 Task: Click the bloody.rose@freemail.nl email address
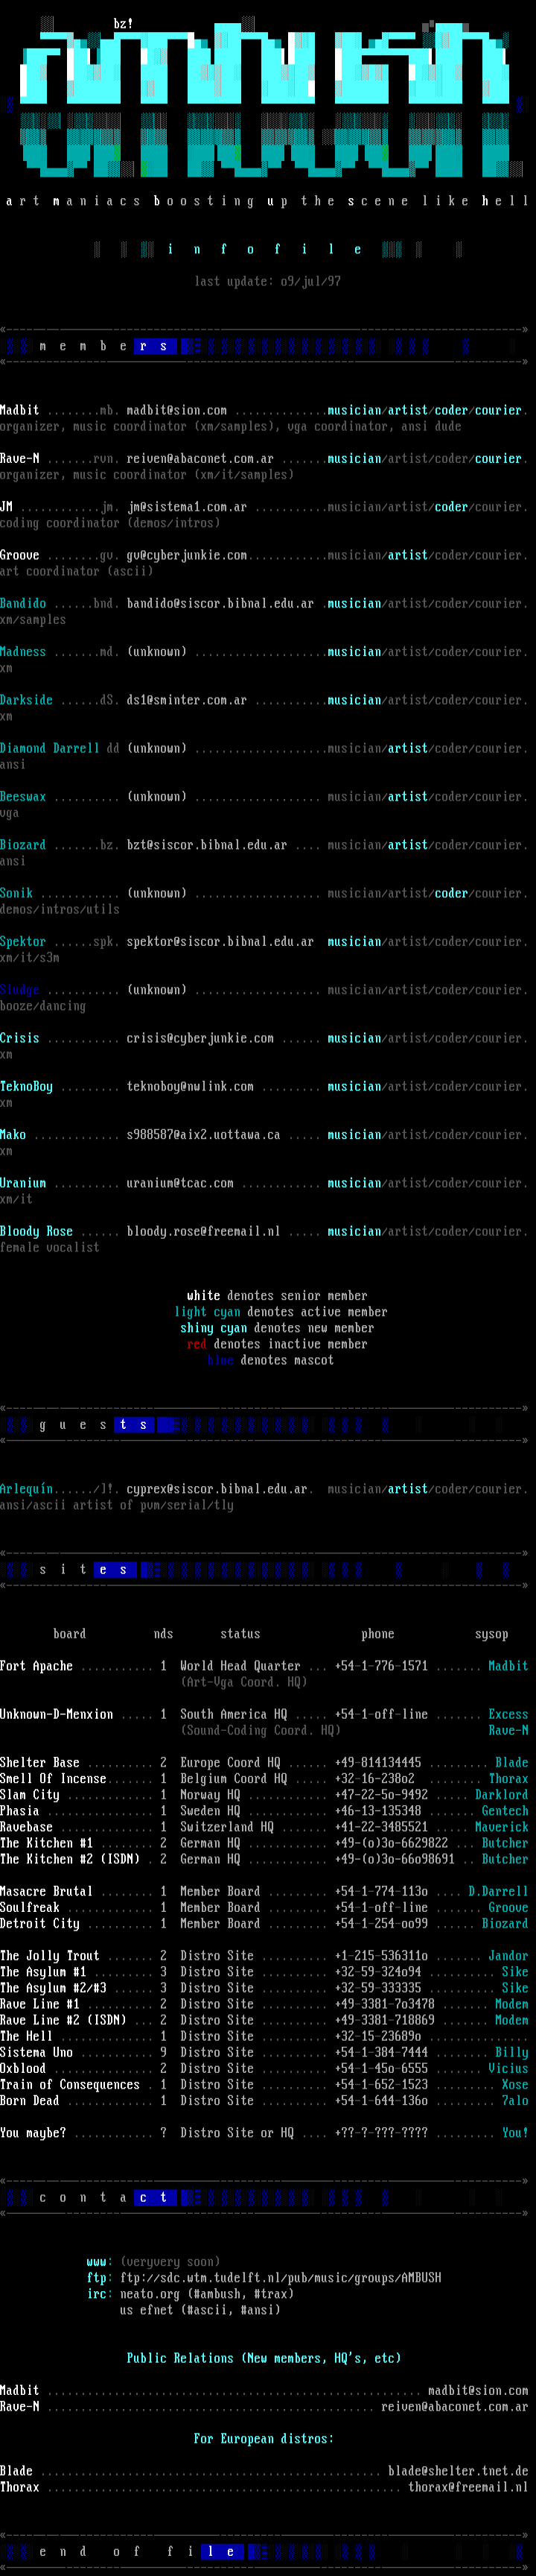click(202, 1231)
